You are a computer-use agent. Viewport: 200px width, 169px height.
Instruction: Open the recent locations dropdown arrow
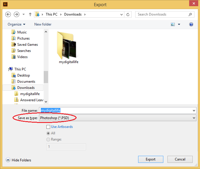(x=23, y=14)
